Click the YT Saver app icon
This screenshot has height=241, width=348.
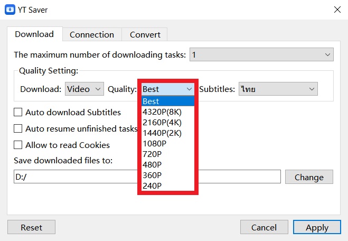coord(10,10)
